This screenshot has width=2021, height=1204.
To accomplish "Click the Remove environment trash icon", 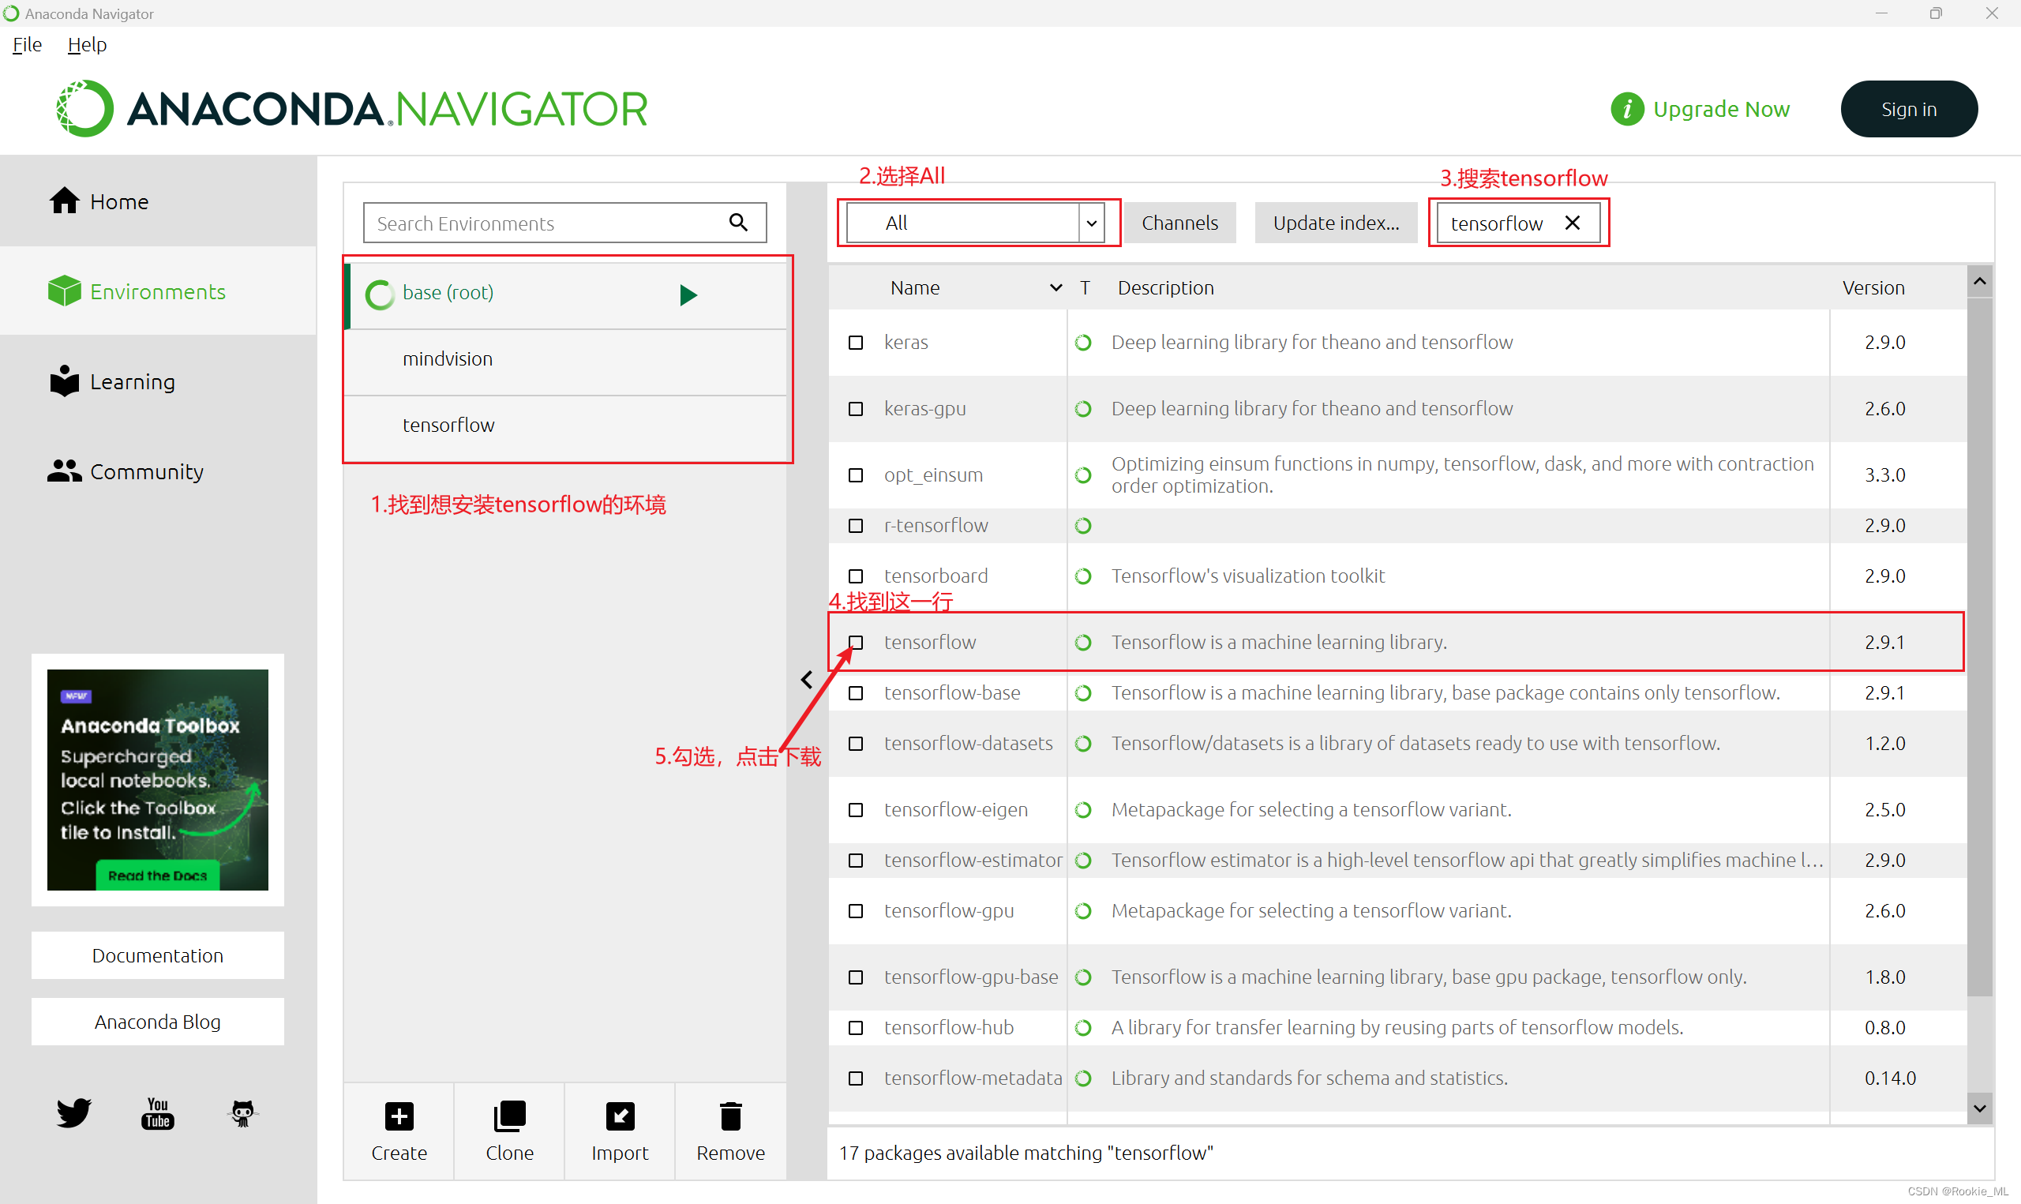I will 730,1116.
